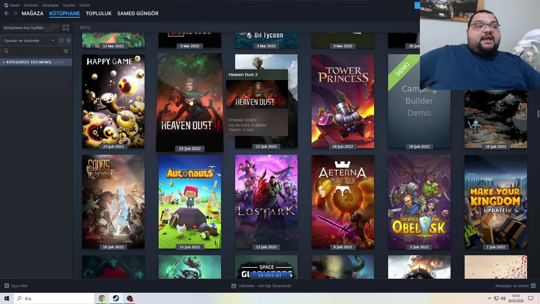Open the Oil Tycoon cover
The height and width of the screenshot is (304, 540).
(266, 40)
